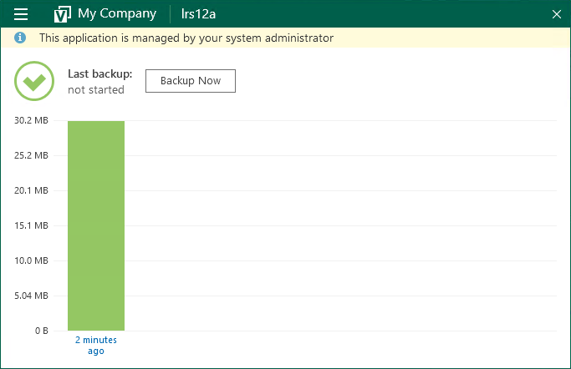
Task: Click the 'lrs12a' computer name
Action: click(198, 14)
